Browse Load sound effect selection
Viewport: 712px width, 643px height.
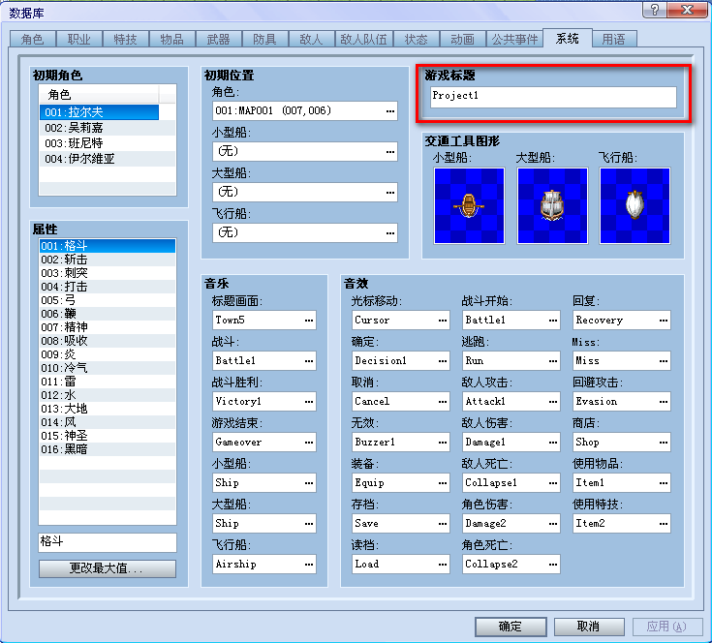point(443,564)
